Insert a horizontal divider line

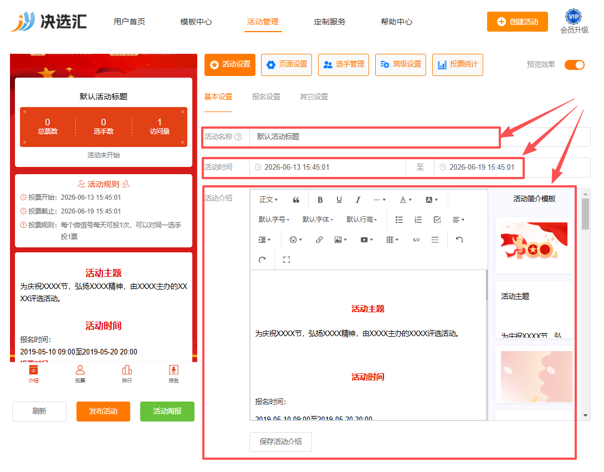435,240
